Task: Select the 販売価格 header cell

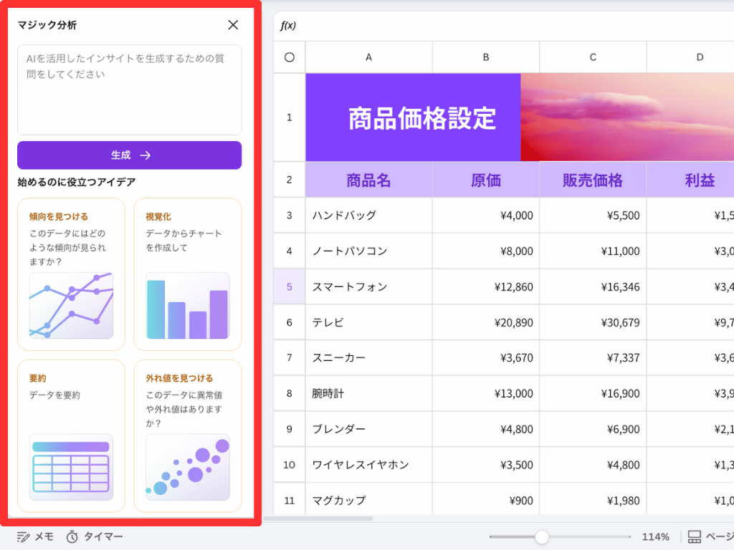Action: pyautogui.click(x=592, y=180)
